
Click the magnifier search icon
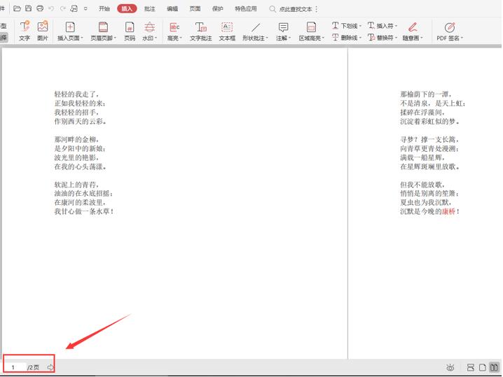pos(273,9)
